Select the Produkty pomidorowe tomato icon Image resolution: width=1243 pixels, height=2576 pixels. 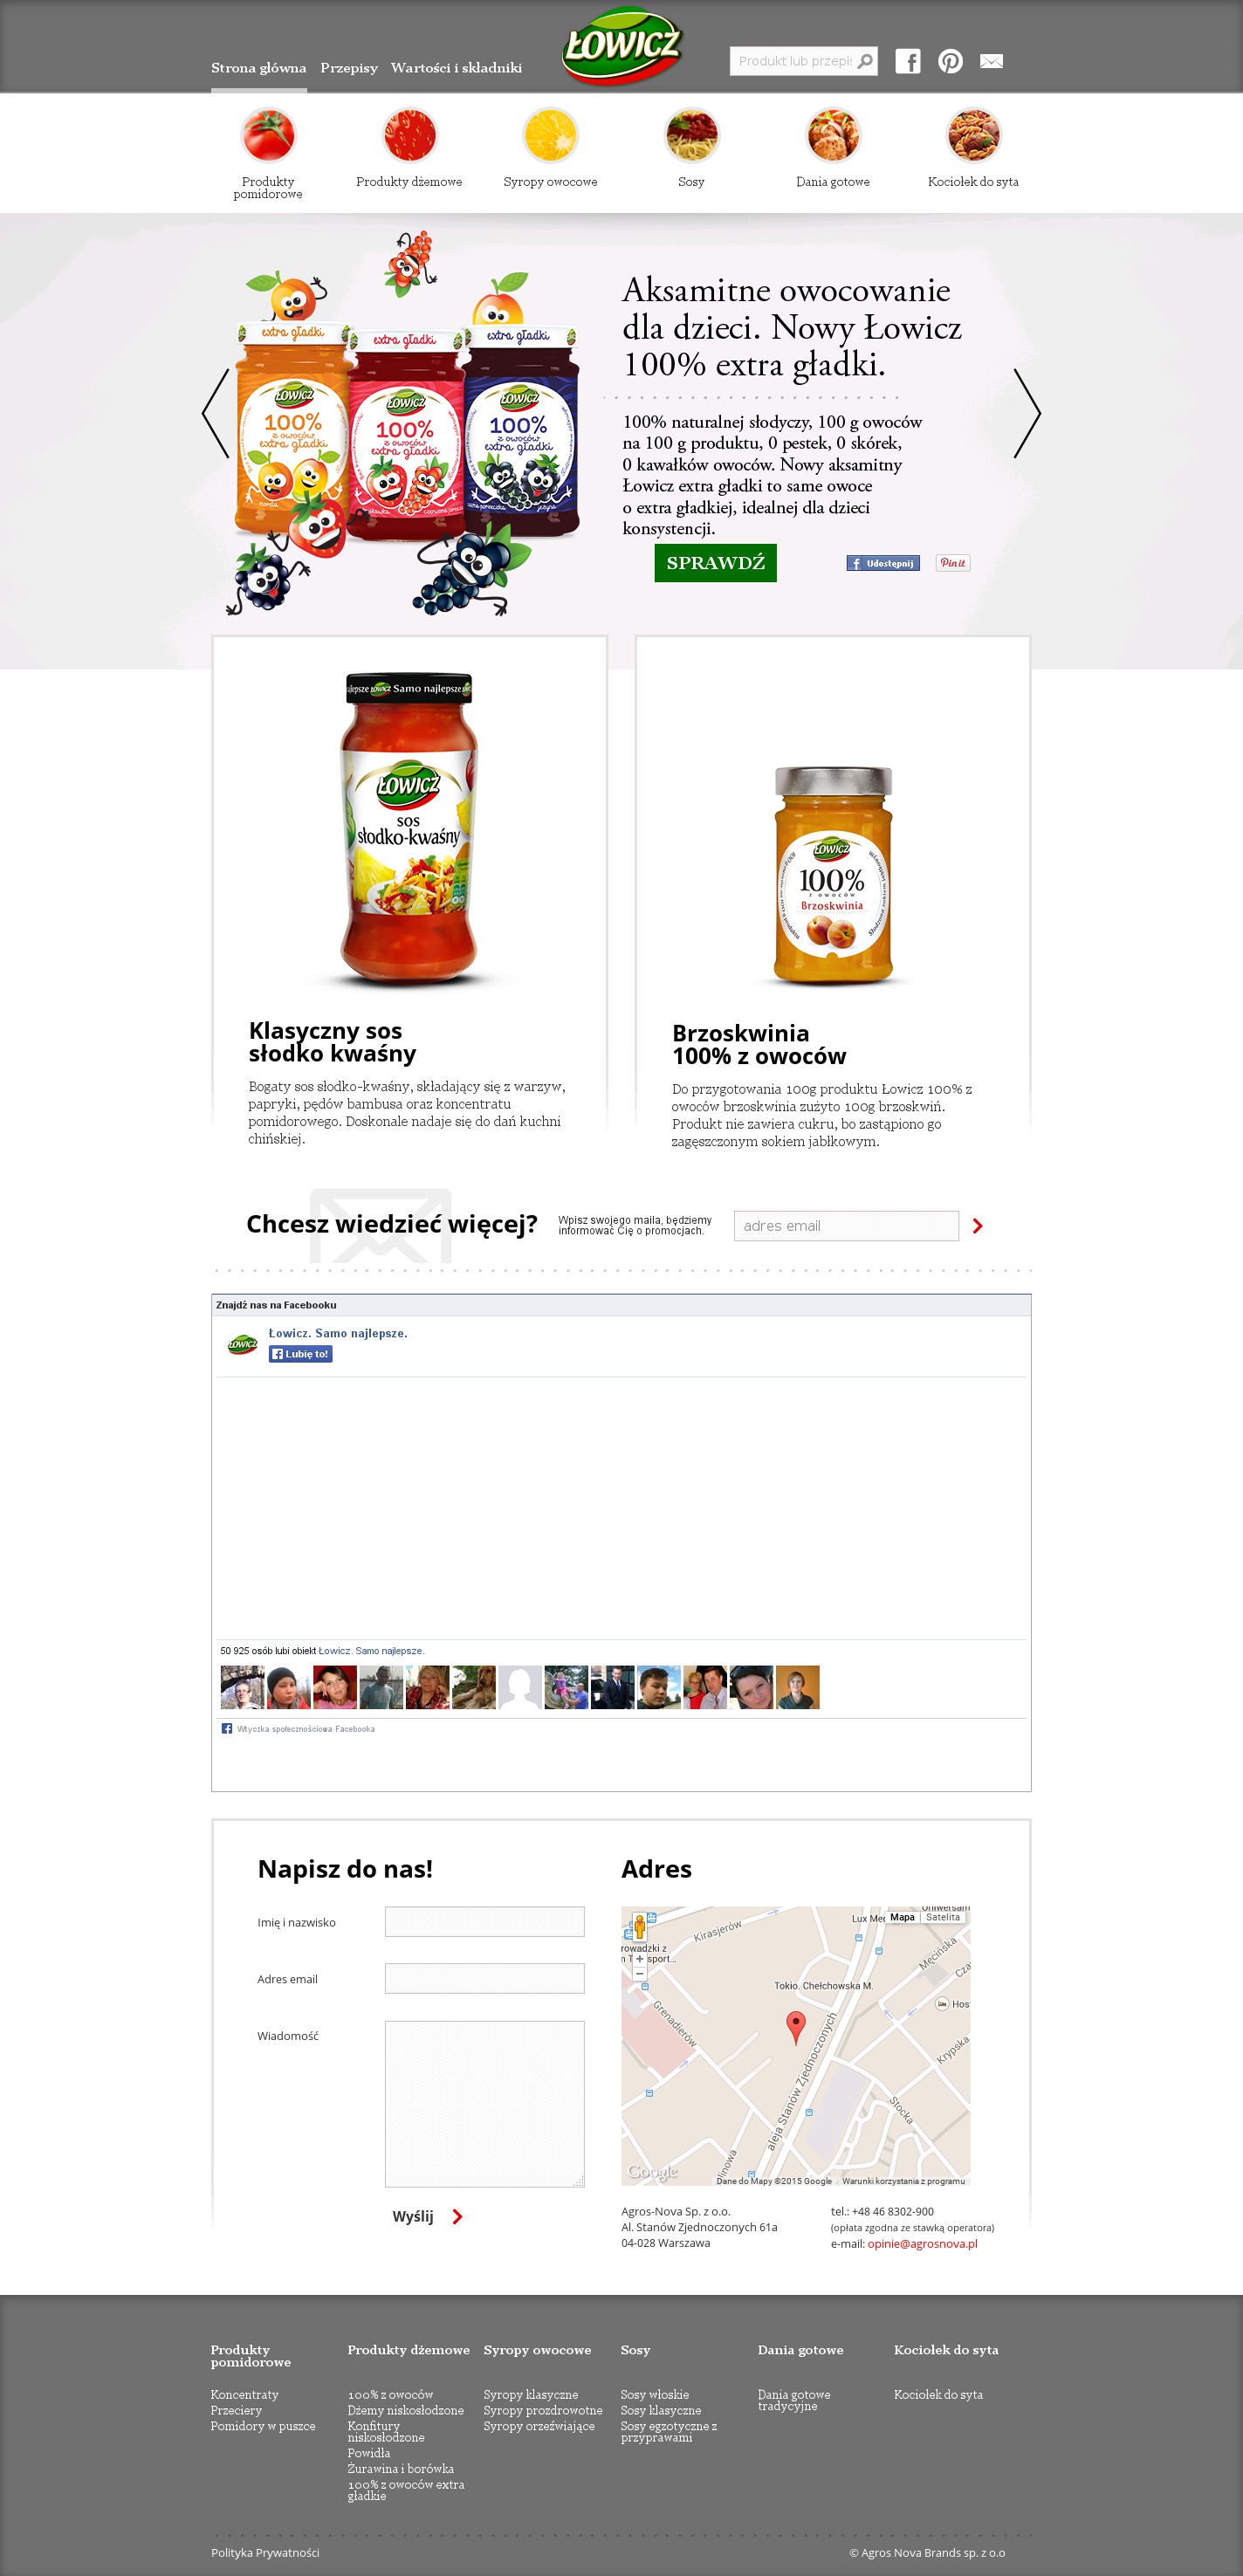(x=268, y=135)
